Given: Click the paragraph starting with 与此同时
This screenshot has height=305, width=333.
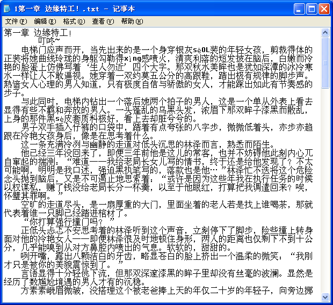Looking at the screenshot, I should pyautogui.click(x=161, y=101).
